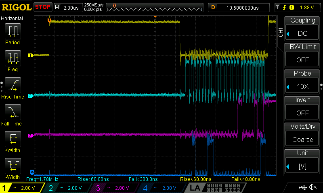Click the channel 2 ground level marker
Viewport: 323px width, 193px height.
(x=31, y=96)
